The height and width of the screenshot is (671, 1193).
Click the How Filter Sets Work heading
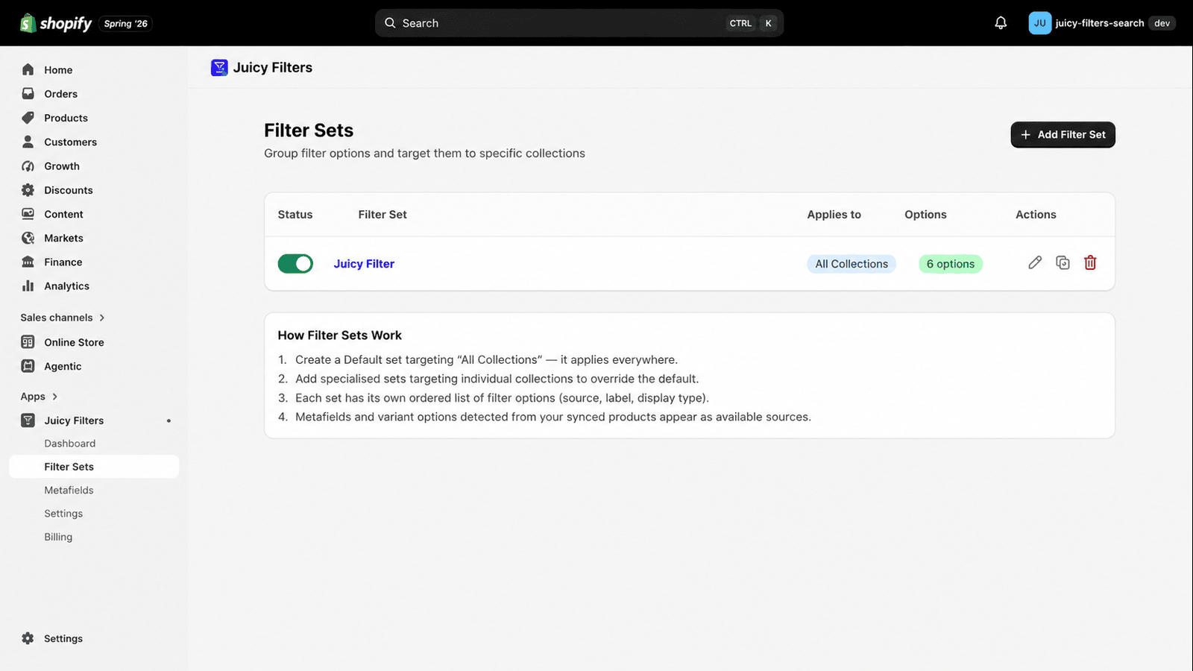coord(339,335)
